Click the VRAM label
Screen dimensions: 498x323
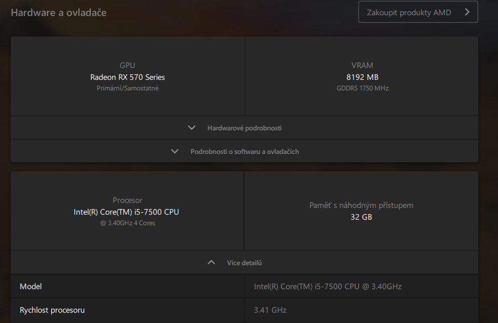[x=362, y=65]
